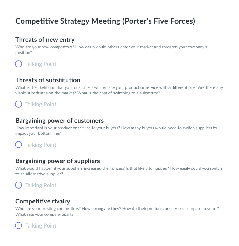Select the Threats of substitution heading

48,80
